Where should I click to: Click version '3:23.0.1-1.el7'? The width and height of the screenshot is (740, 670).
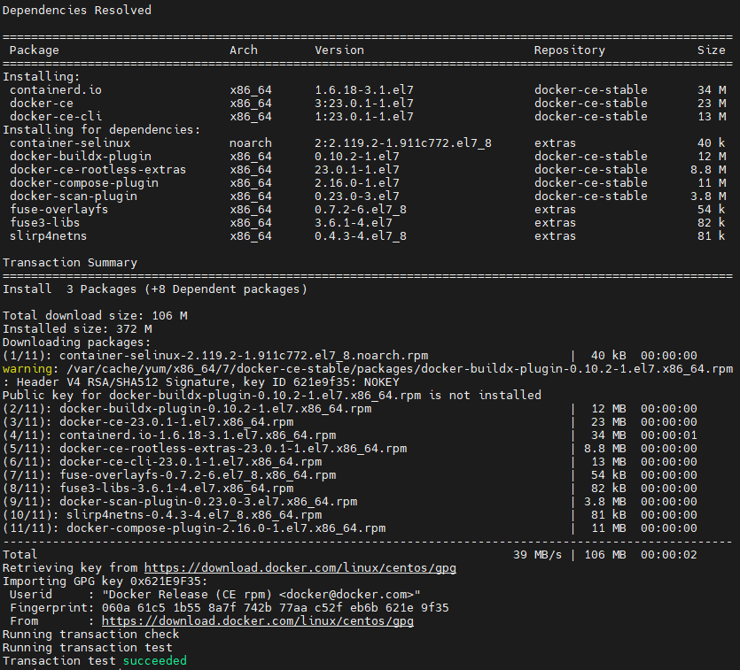pyautogui.click(x=364, y=104)
